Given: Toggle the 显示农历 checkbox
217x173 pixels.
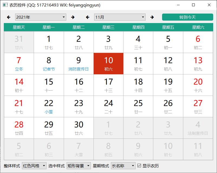Looking at the screenshot, I should click(139, 166).
